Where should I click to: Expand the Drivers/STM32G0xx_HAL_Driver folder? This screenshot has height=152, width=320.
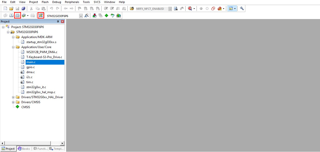point(13,97)
